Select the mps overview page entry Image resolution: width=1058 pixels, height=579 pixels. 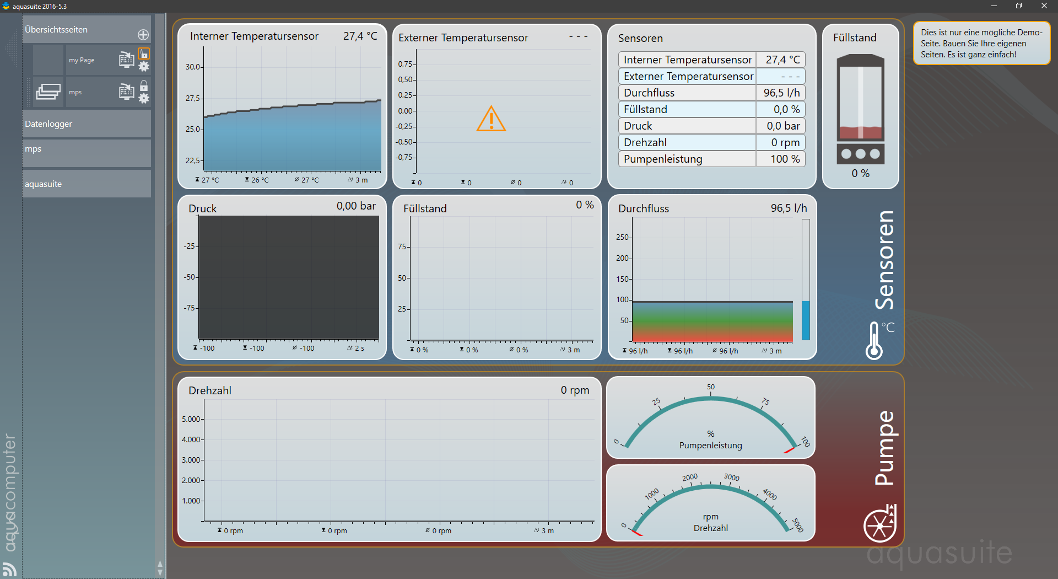pos(75,92)
